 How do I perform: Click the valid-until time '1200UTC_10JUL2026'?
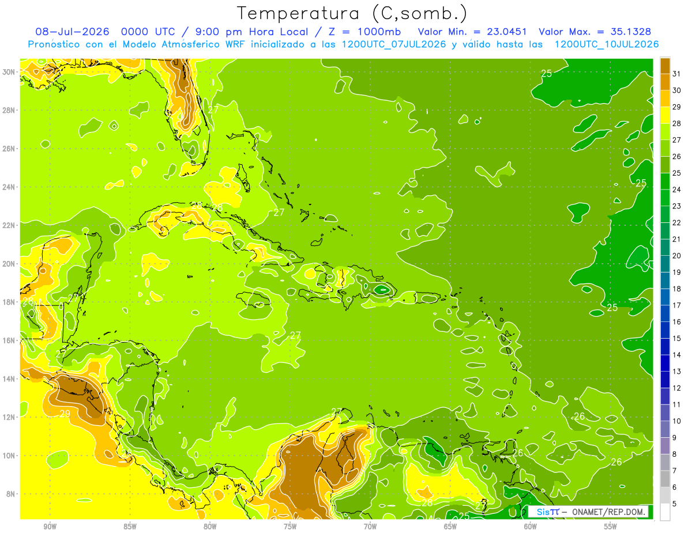click(x=607, y=44)
